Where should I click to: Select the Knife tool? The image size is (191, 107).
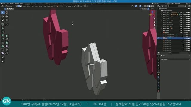point(3,43)
